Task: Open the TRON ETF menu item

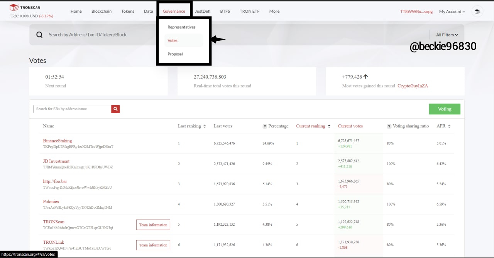Action: click(250, 11)
